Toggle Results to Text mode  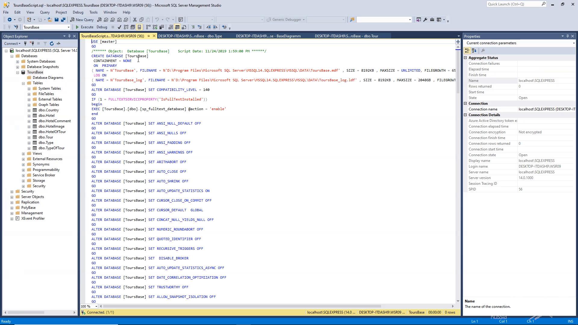[x=171, y=27]
